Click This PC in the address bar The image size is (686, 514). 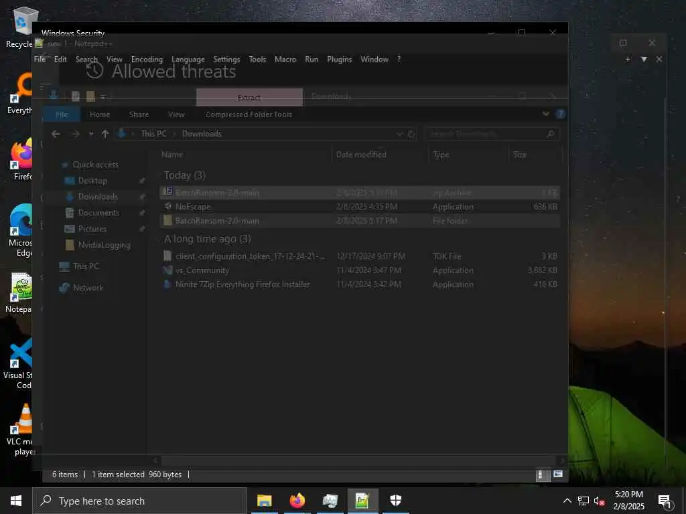[x=153, y=134]
